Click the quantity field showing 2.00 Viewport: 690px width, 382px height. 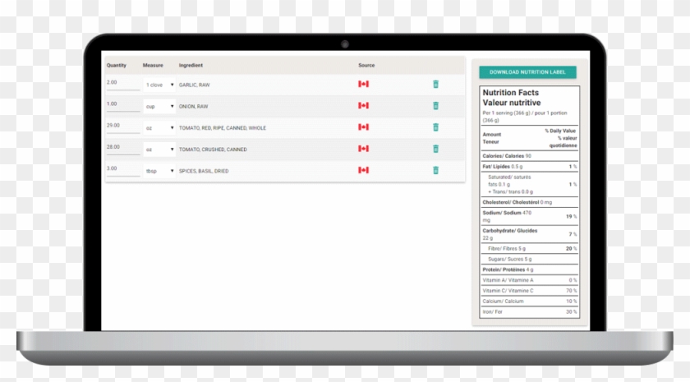(122, 83)
